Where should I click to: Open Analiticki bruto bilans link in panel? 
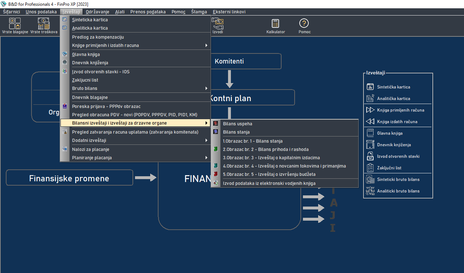(x=398, y=191)
